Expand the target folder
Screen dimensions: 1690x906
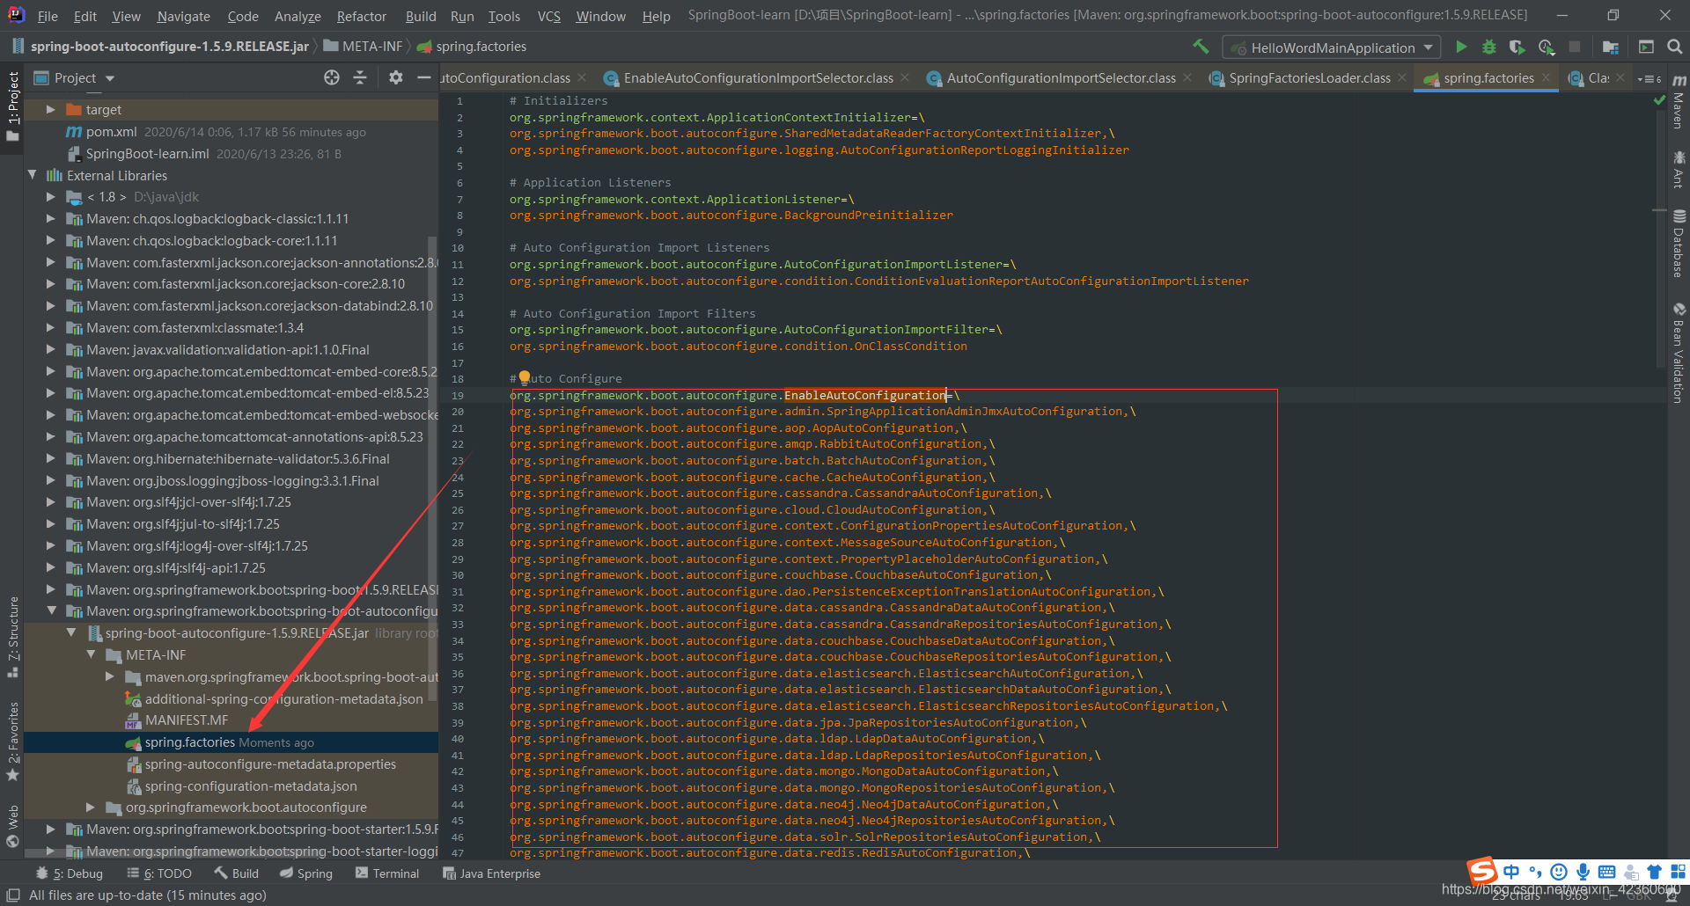[x=51, y=109]
